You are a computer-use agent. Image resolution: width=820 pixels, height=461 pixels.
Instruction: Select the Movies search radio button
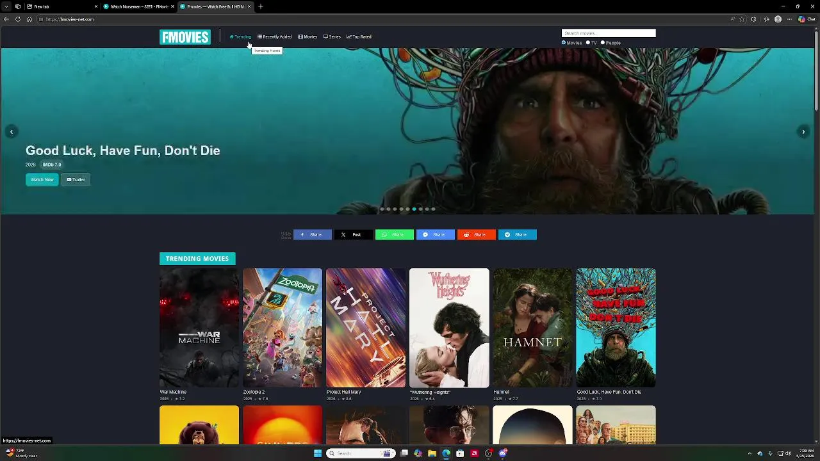564,43
